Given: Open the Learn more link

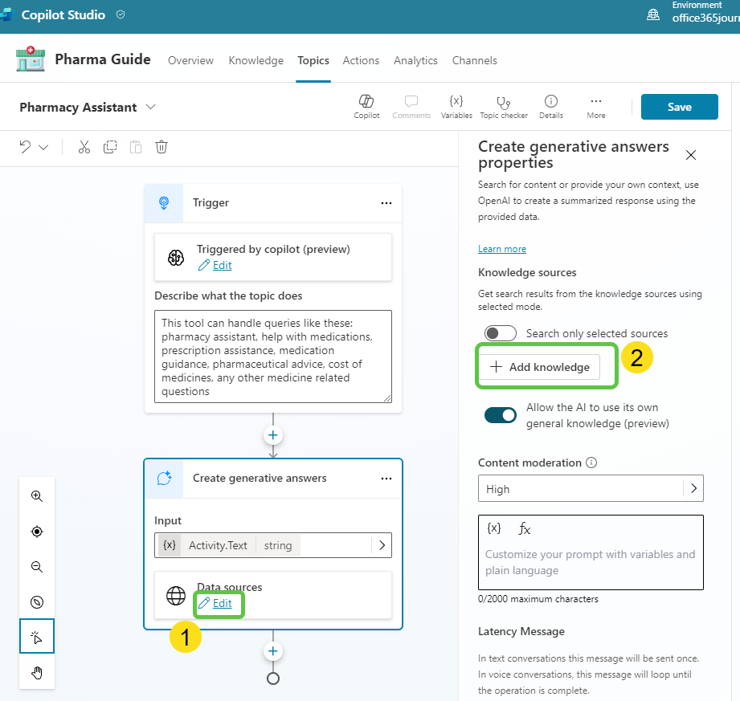Looking at the screenshot, I should tap(501, 248).
